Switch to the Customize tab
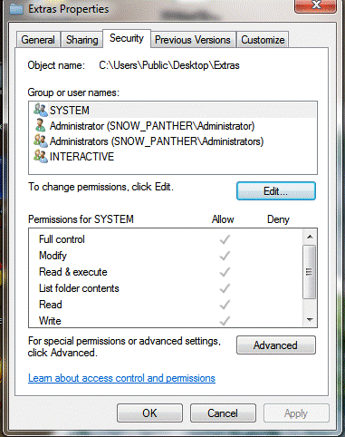Screen dimensions: 345x437 (263, 40)
